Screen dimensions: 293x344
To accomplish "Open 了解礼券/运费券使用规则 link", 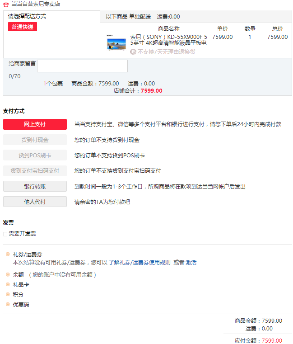I will tap(140, 262).
